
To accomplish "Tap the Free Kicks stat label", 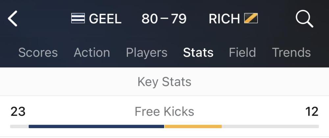I will tap(164, 111).
